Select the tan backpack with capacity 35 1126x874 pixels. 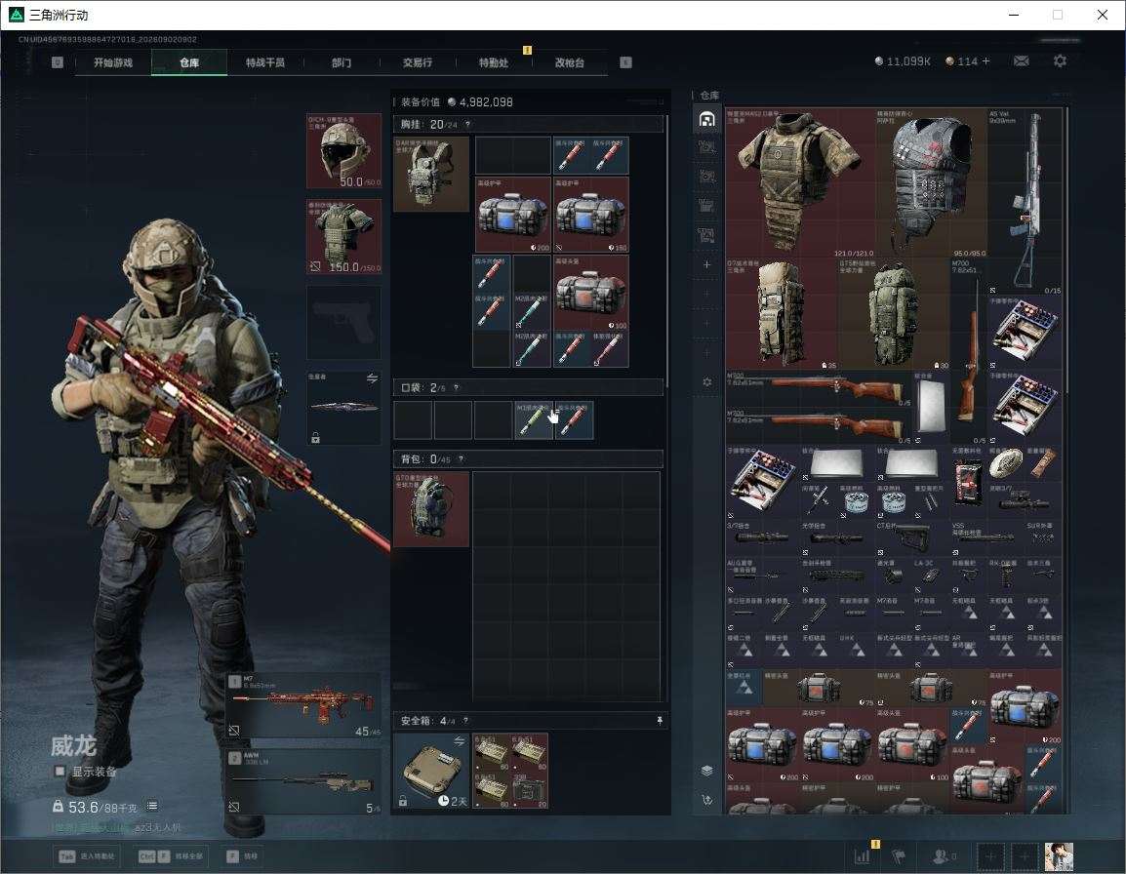coord(782,314)
